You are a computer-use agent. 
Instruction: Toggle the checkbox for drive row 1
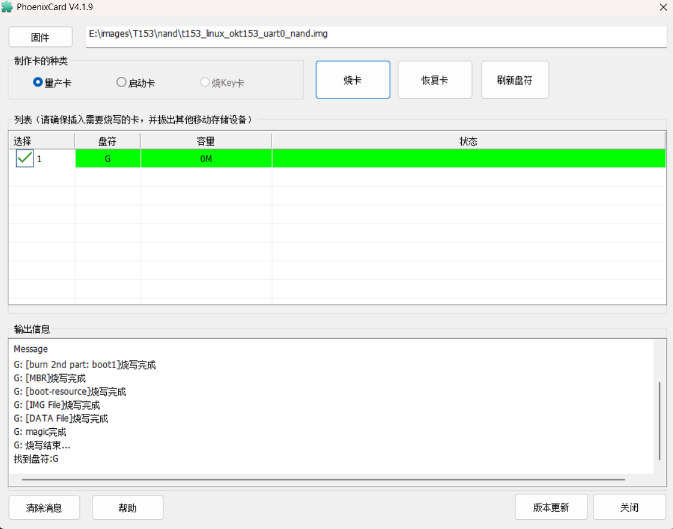pos(24,159)
